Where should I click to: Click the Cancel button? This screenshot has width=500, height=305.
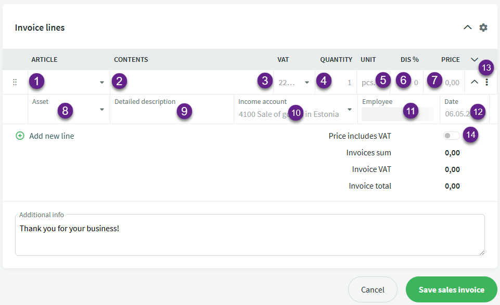[x=372, y=289]
